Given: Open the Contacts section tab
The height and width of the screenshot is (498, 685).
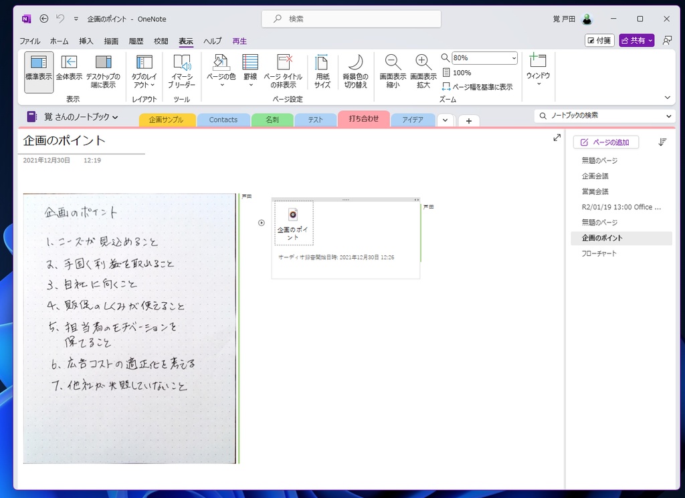Looking at the screenshot, I should [223, 120].
